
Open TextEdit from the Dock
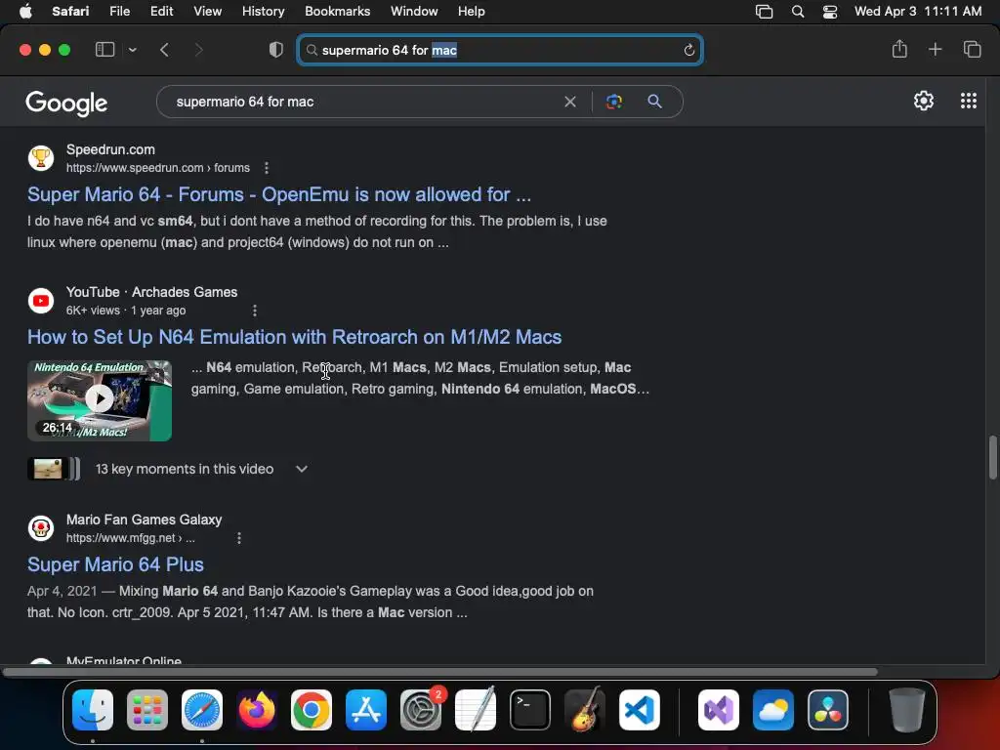click(x=476, y=710)
